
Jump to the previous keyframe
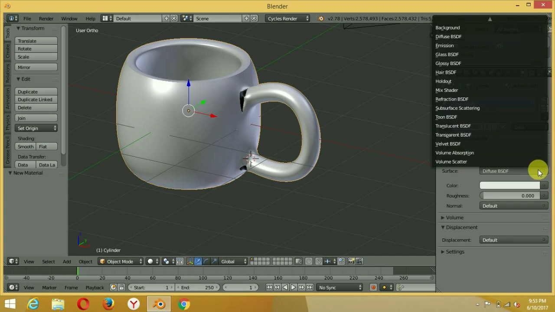pos(277,287)
